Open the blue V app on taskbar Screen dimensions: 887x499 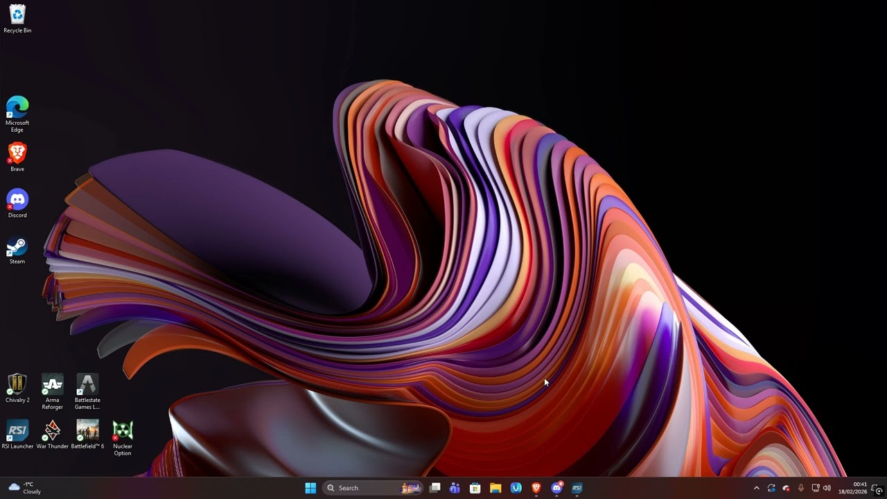516,488
